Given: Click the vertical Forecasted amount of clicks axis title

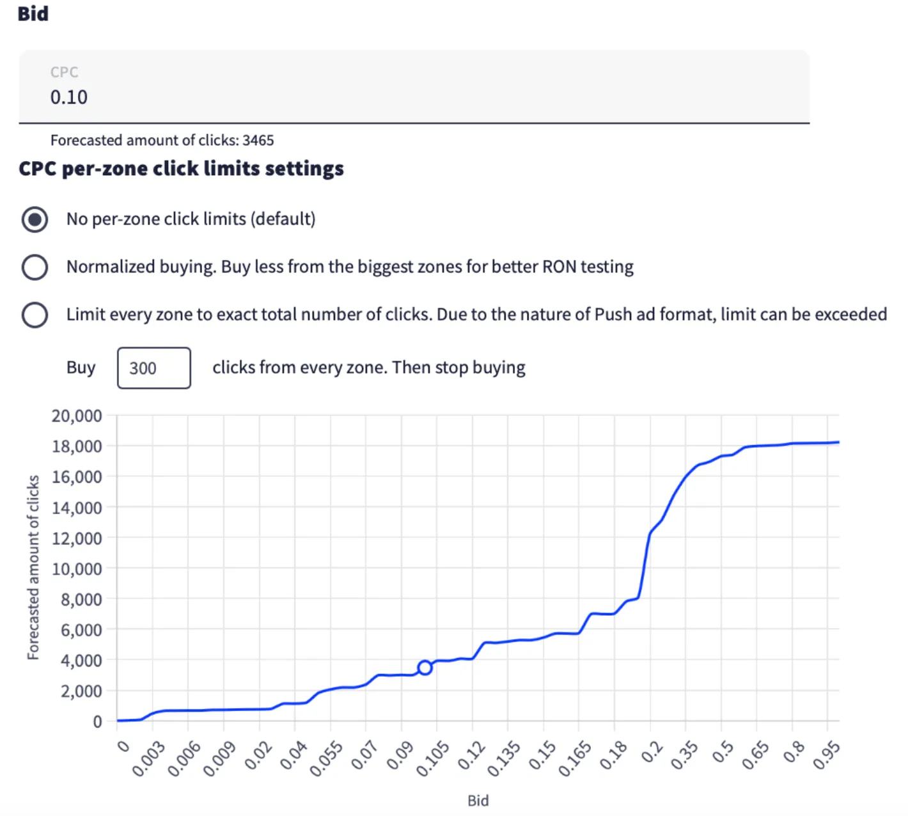Looking at the screenshot, I should pyautogui.click(x=33, y=567).
